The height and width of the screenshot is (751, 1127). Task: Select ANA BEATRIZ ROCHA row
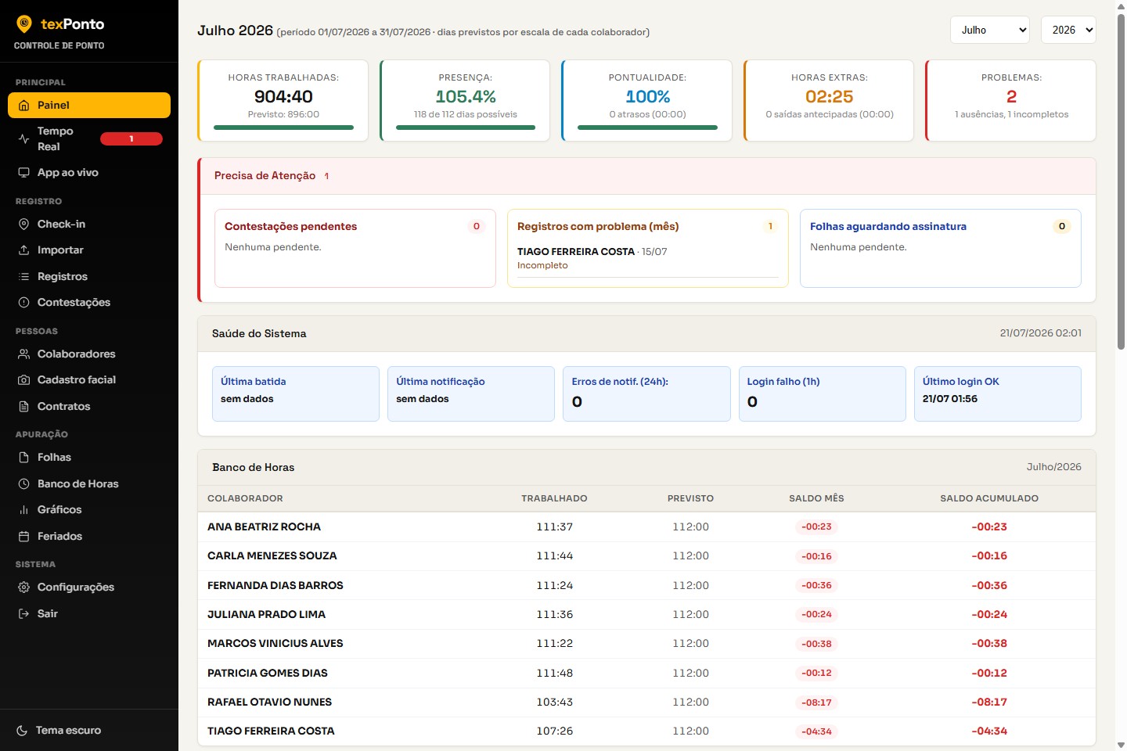646,527
